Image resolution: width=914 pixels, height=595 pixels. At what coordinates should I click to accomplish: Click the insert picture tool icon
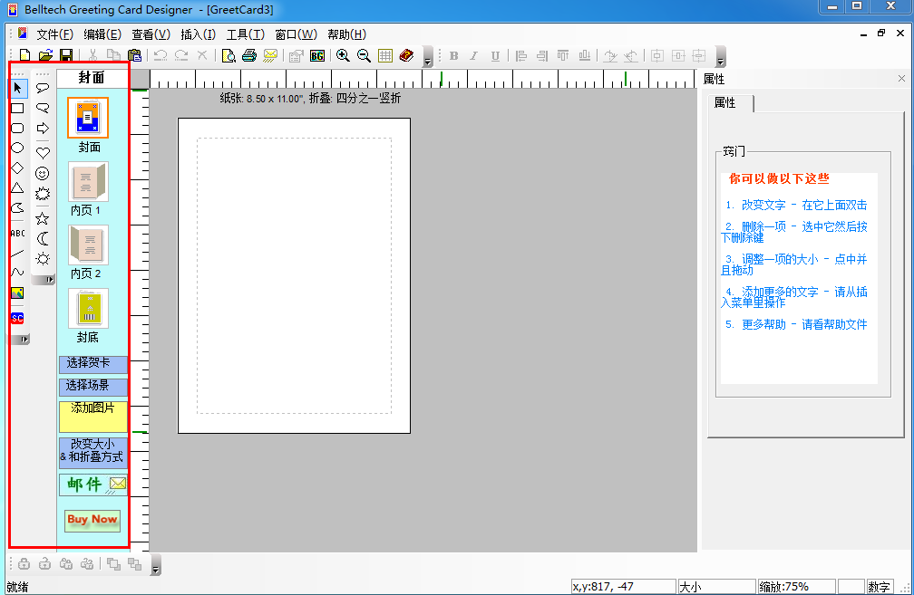[x=17, y=293]
